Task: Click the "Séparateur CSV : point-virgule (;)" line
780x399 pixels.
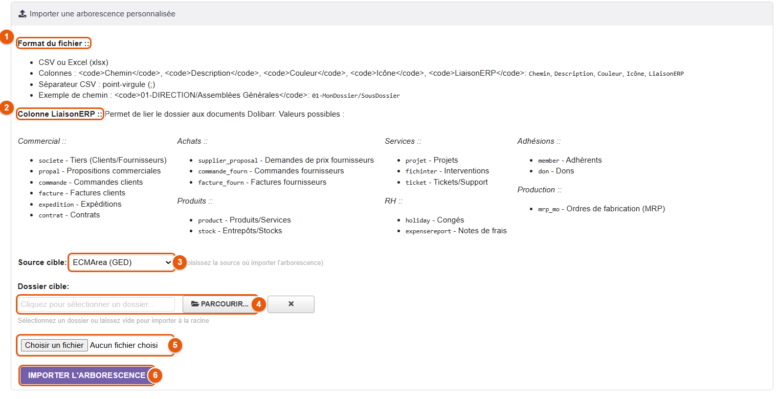Action: tap(97, 84)
